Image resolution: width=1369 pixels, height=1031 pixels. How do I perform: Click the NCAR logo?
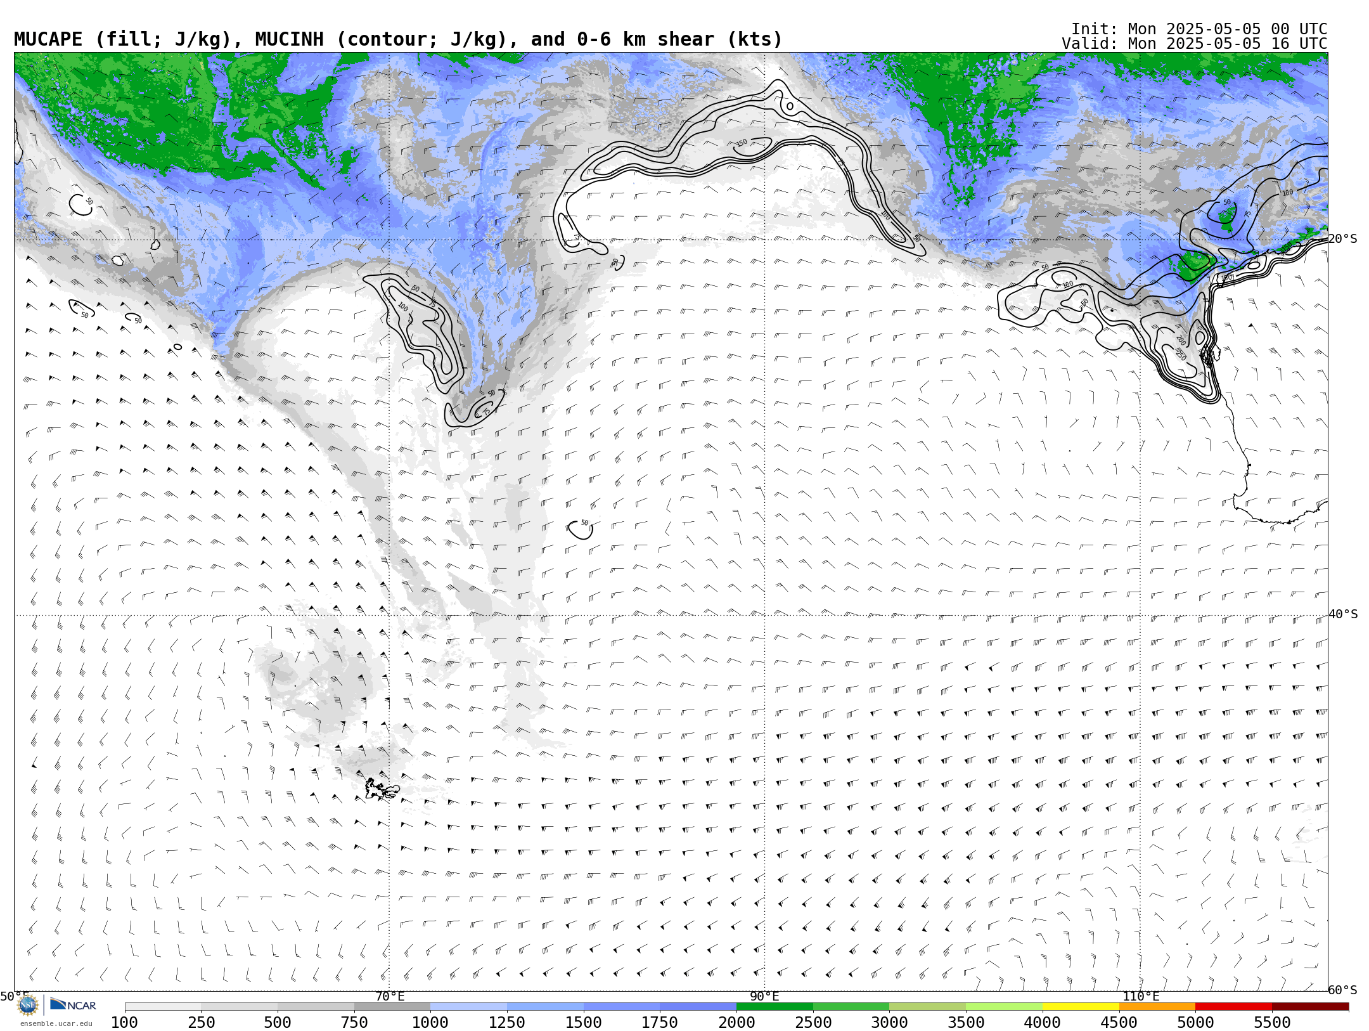pos(73,1004)
